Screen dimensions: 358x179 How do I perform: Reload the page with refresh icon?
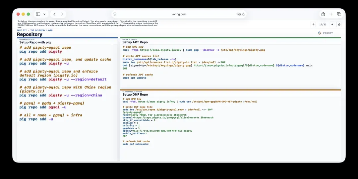[x=244, y=14]
